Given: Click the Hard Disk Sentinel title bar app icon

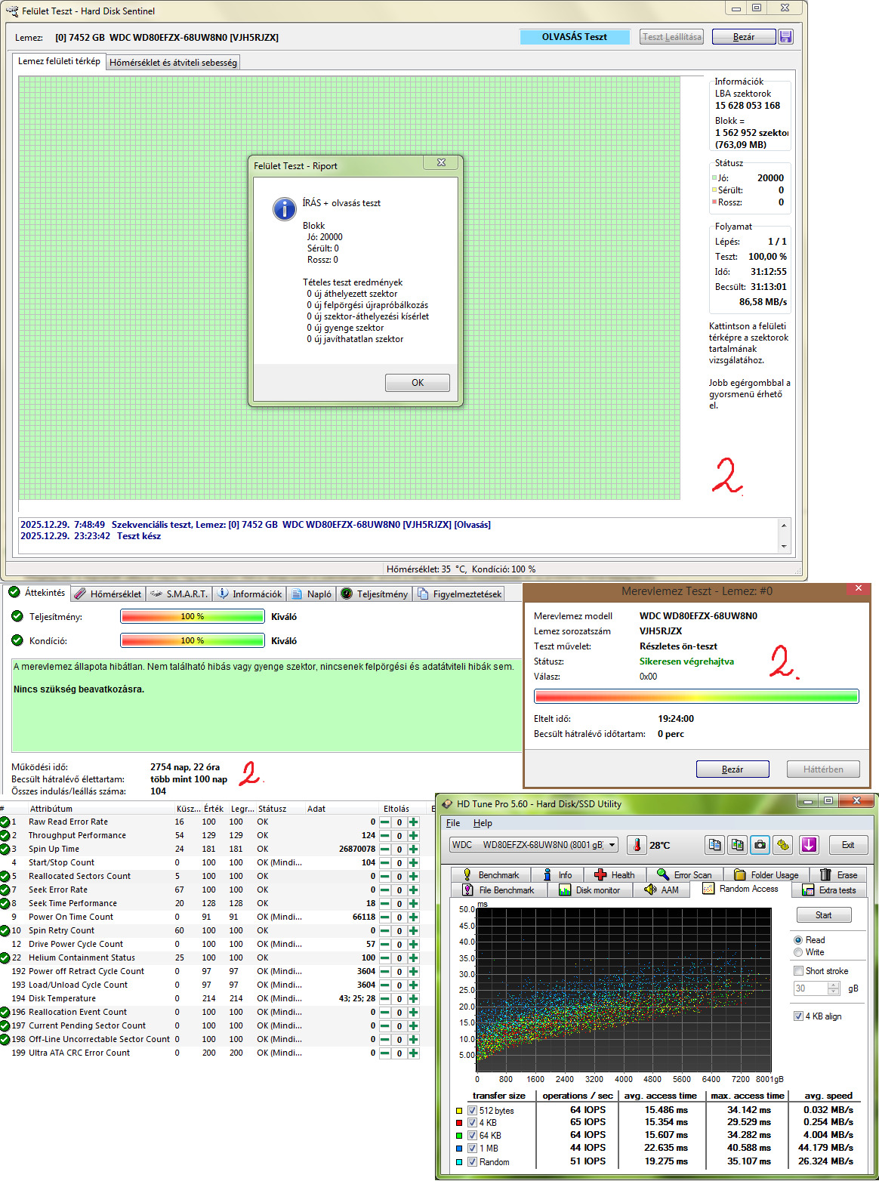Looking at the screenshot, I should [x=12, y=11].
